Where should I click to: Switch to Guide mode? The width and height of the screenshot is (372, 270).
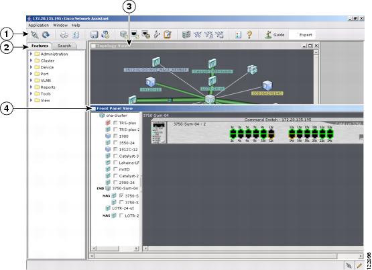coord(275,35)
